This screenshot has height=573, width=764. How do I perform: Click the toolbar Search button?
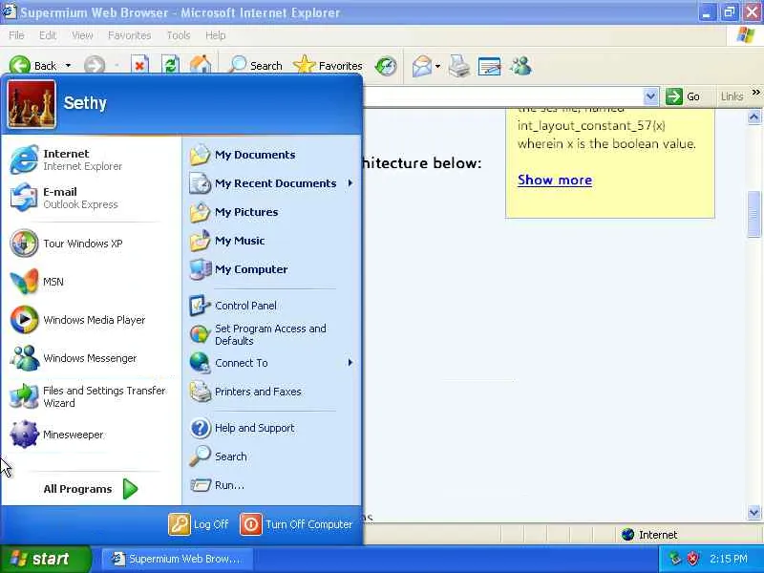(255, 66)
